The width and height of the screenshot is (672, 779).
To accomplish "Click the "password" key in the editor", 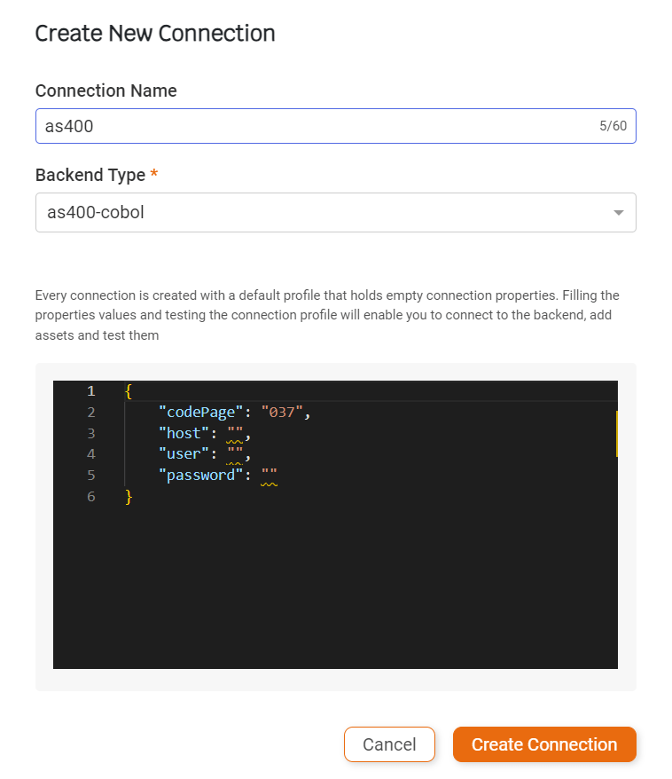I will pyautogui.click(x=200, y=476).
